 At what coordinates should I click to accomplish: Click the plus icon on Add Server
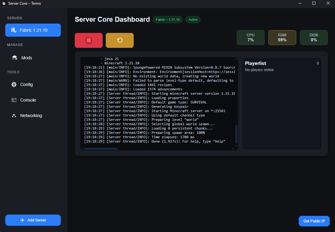(22, 220)
